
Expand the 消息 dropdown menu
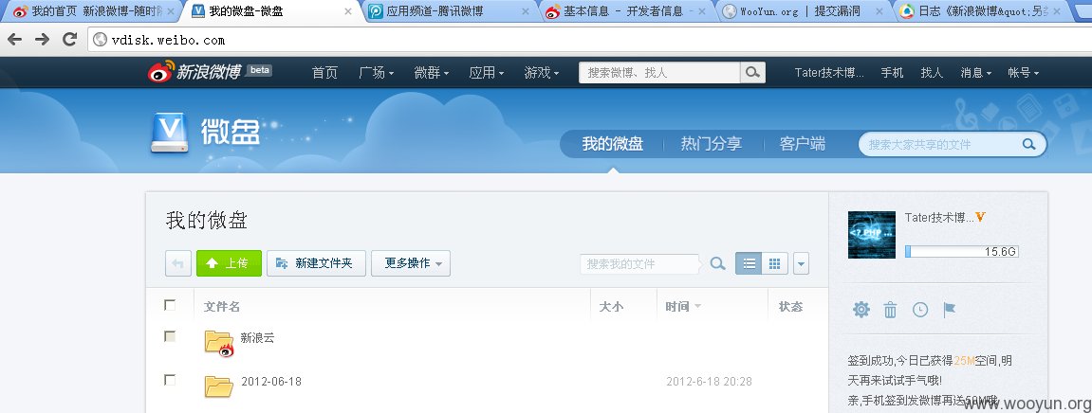(x=976, y=72)
